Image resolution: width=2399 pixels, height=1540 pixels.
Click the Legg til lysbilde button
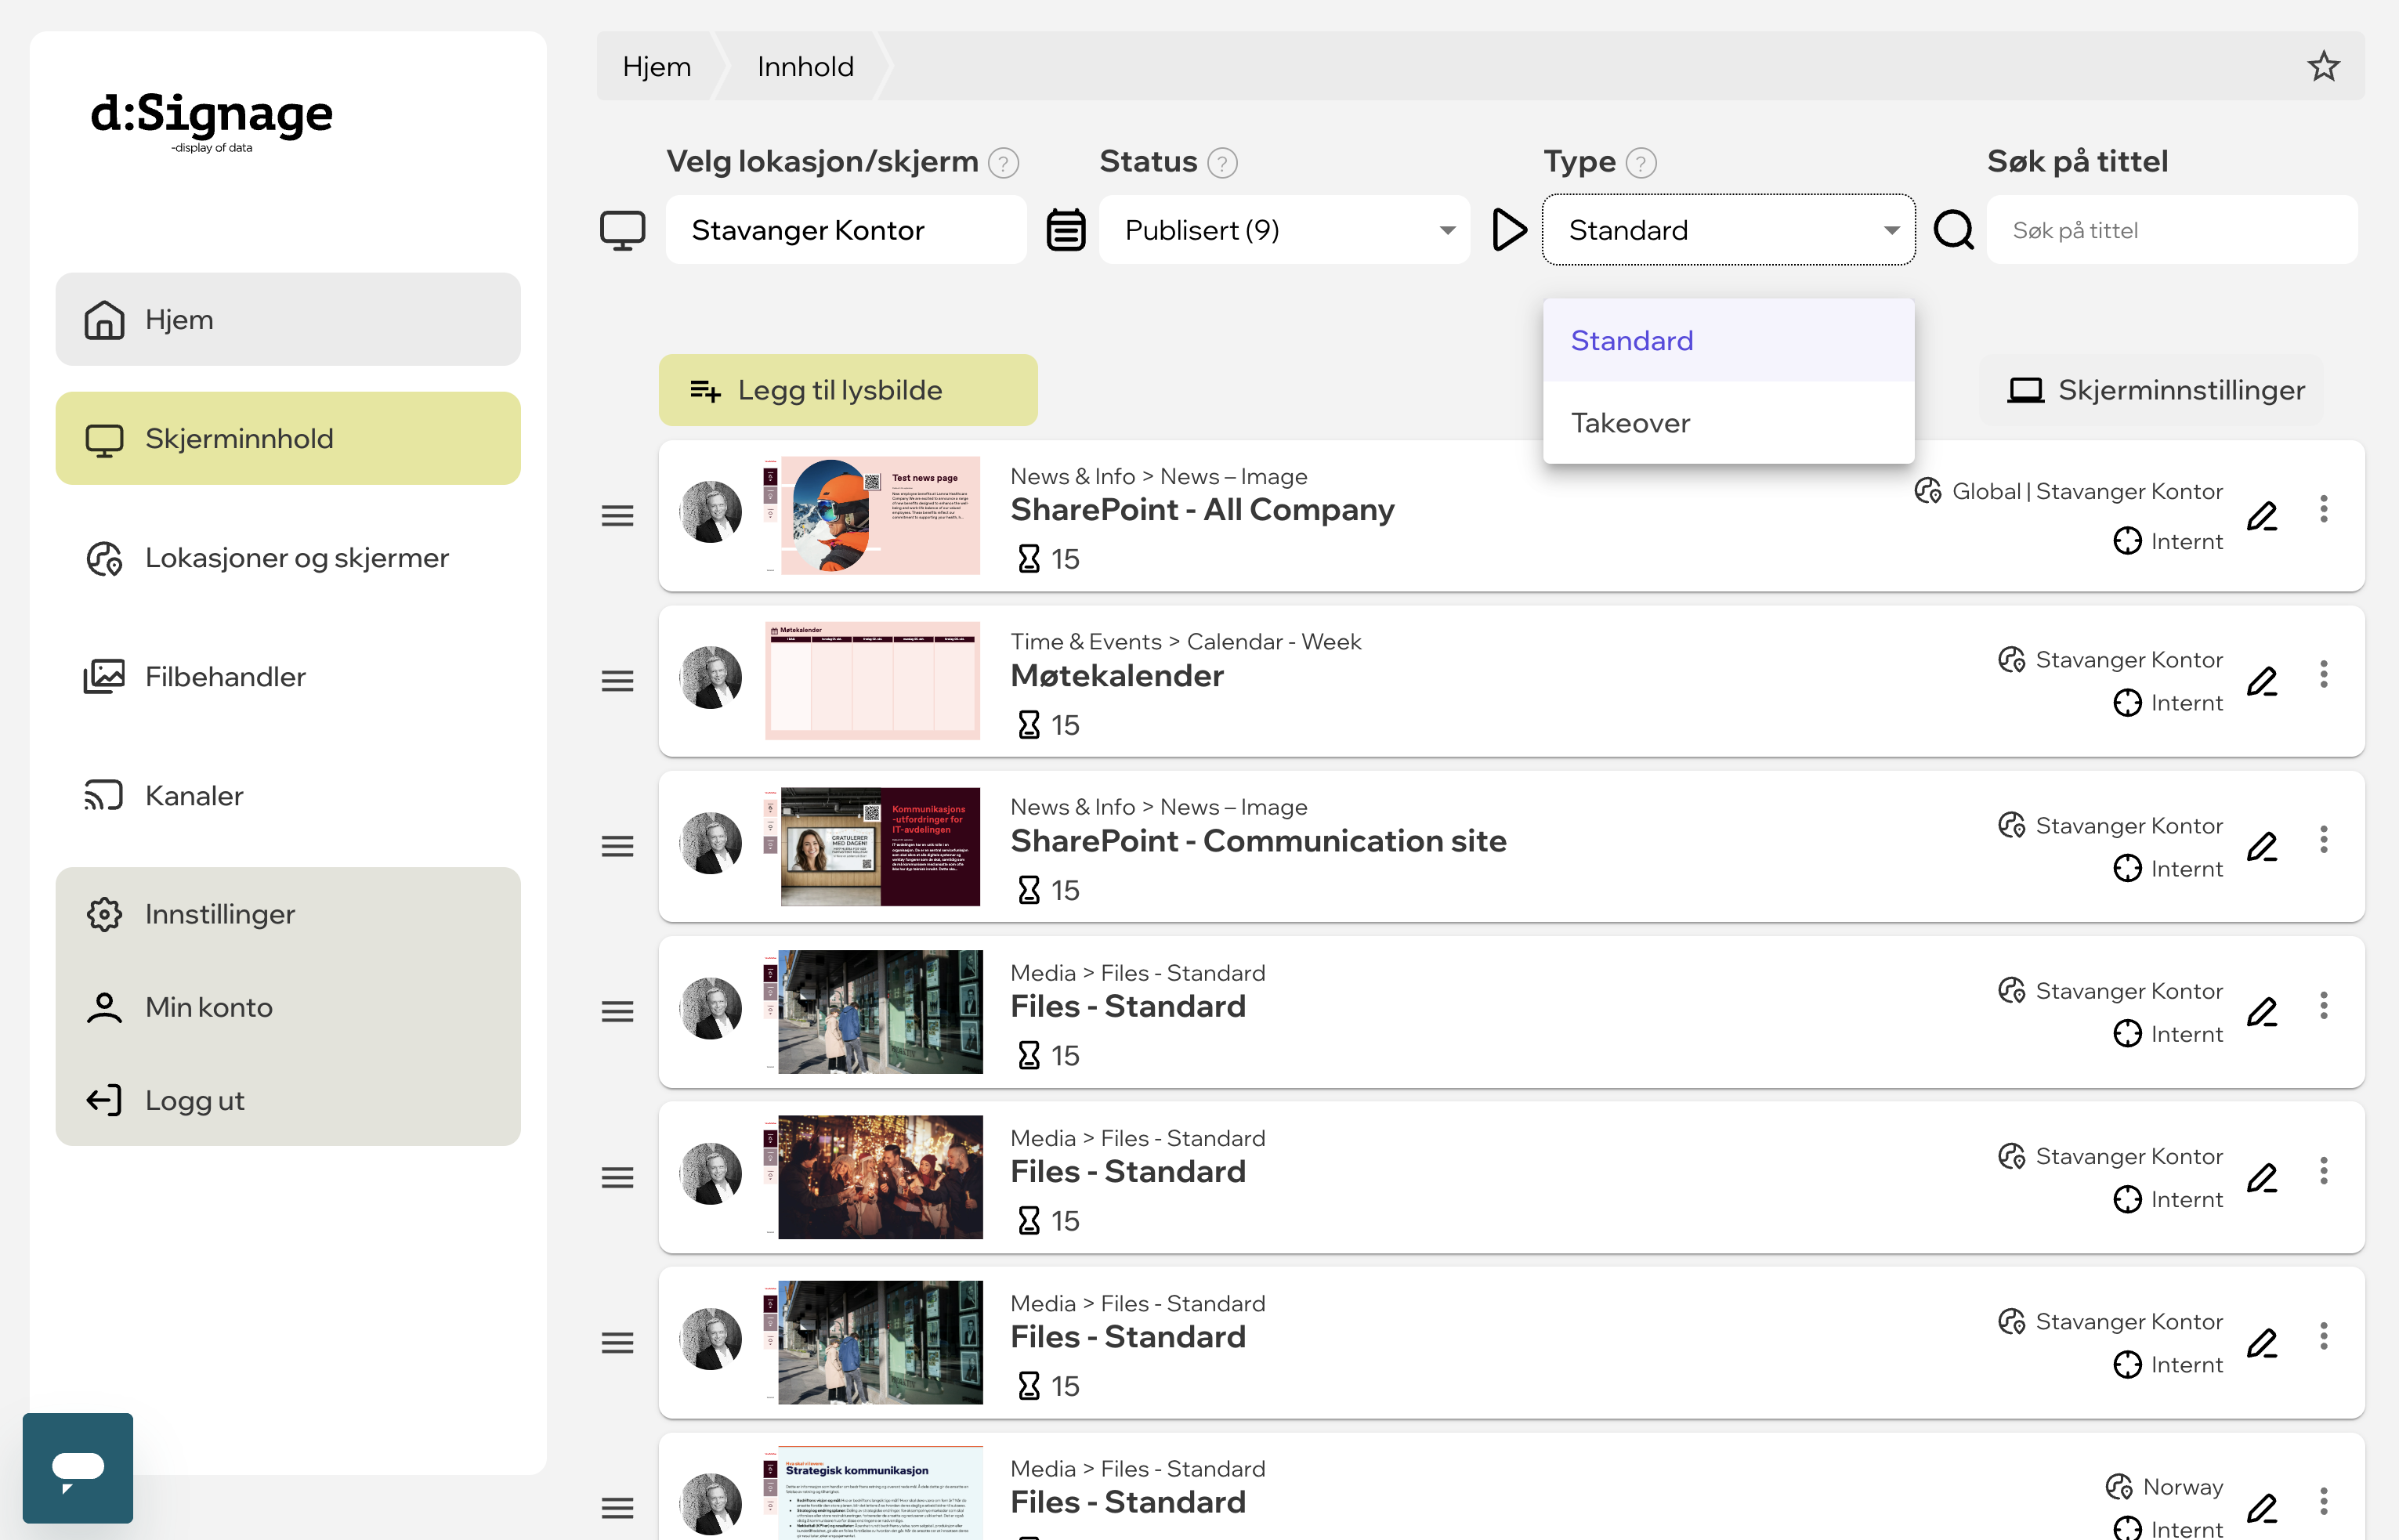pos(848,390)
